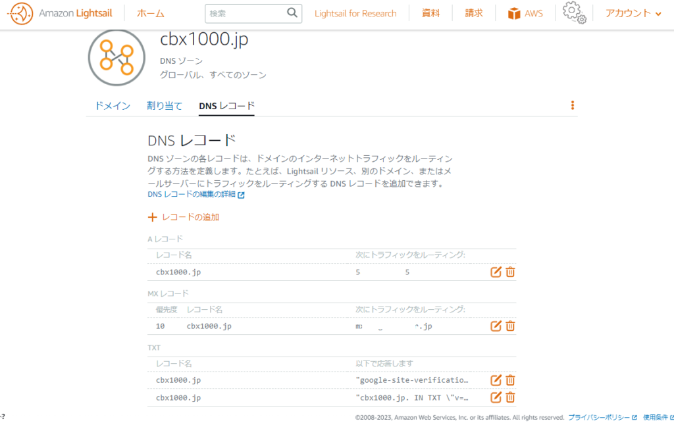Image resolution: width=674 pixels, height=423 pixels.
Task: Go to ホーム in the top navigation
Action: click(x=151, y=13)
